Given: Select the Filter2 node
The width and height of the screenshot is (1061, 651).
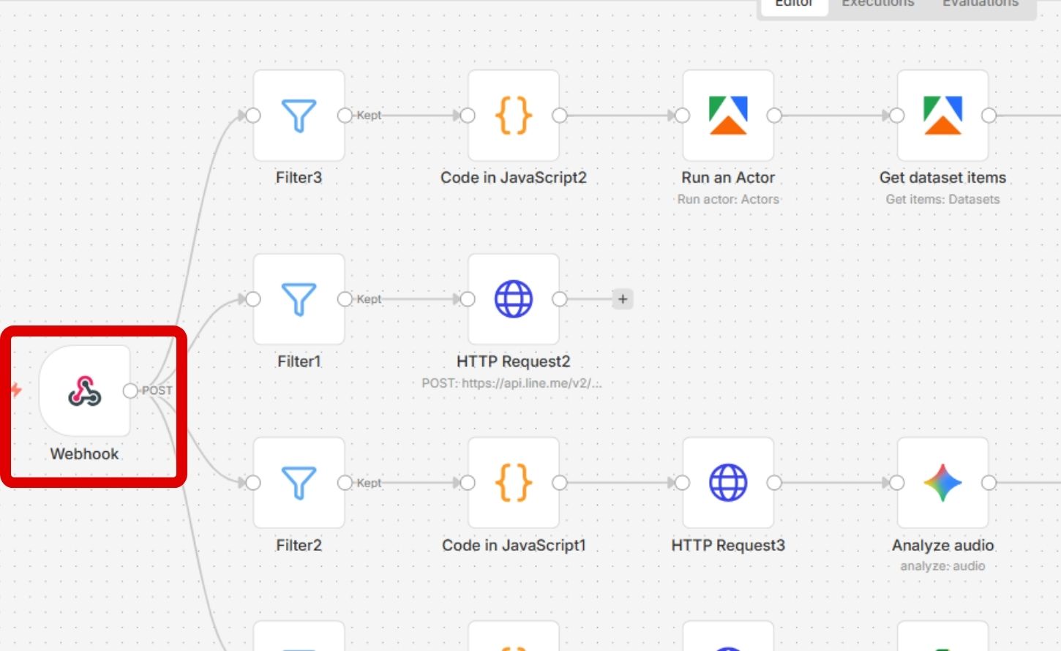Looking at the screenshot, I should click(299, 483).
